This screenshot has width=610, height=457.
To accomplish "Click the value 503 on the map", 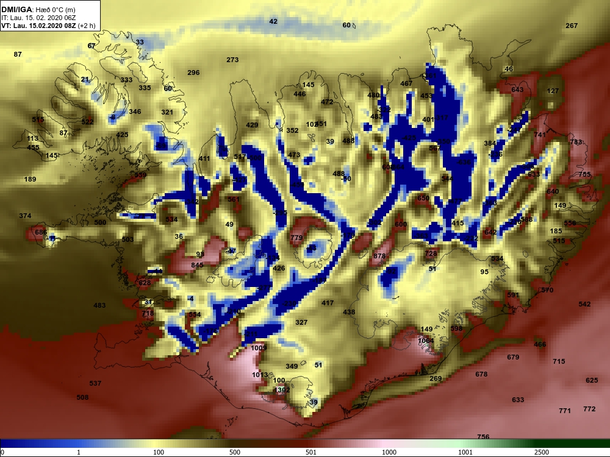I will 127,239.
